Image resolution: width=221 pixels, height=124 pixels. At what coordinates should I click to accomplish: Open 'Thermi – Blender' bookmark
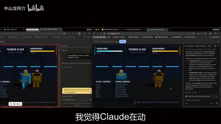[118, 37]
